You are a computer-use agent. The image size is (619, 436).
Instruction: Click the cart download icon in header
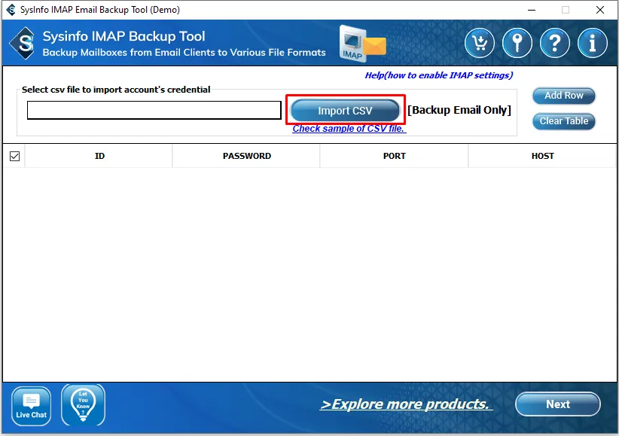(x=480, y=43)
